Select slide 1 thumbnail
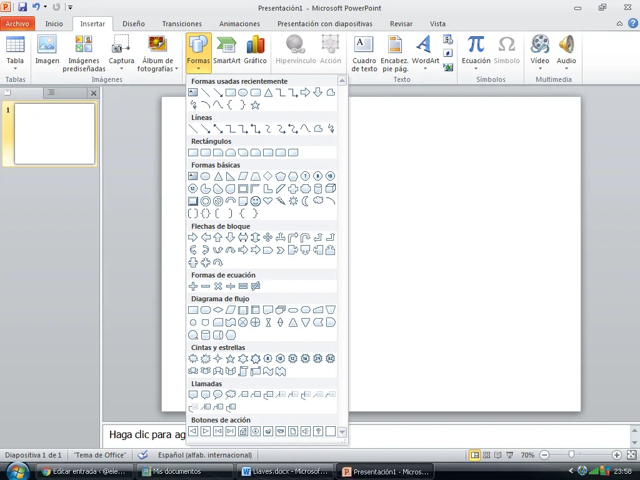 pos(55,134)
